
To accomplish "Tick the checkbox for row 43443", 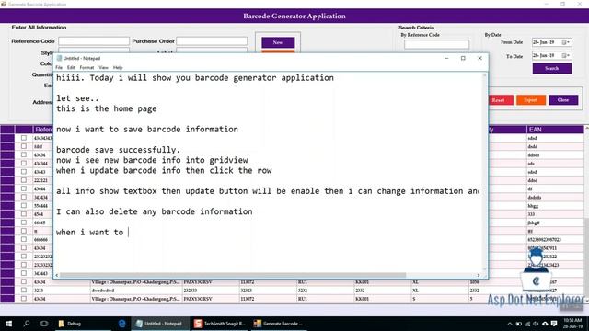I will click(x=24, y=172).
